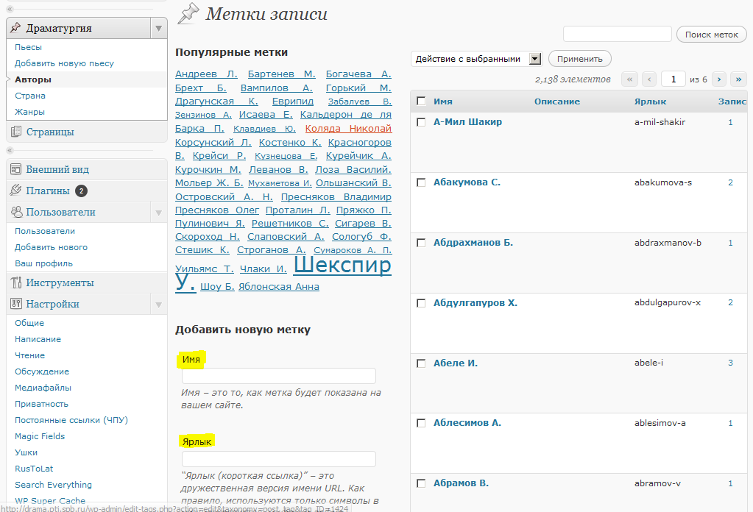Check the box for А-Мил Шакир
The image size is (753, 512).
(421, 122)
